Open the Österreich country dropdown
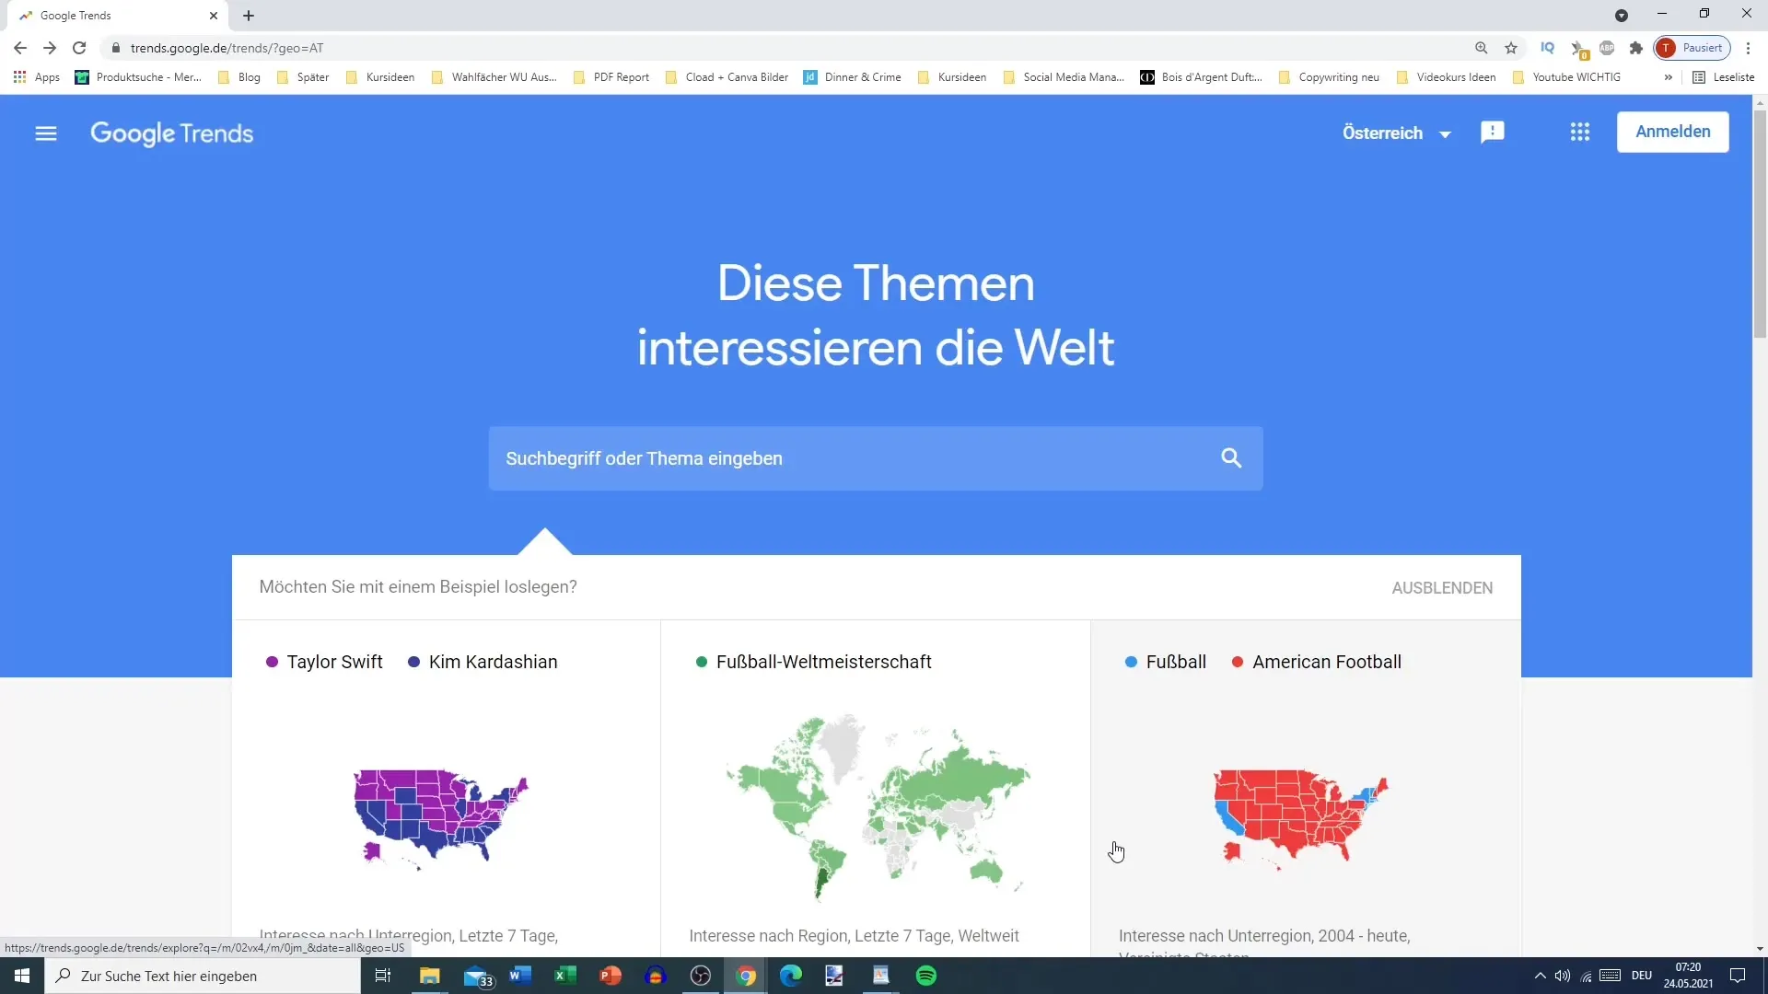 click(1397, 133)
